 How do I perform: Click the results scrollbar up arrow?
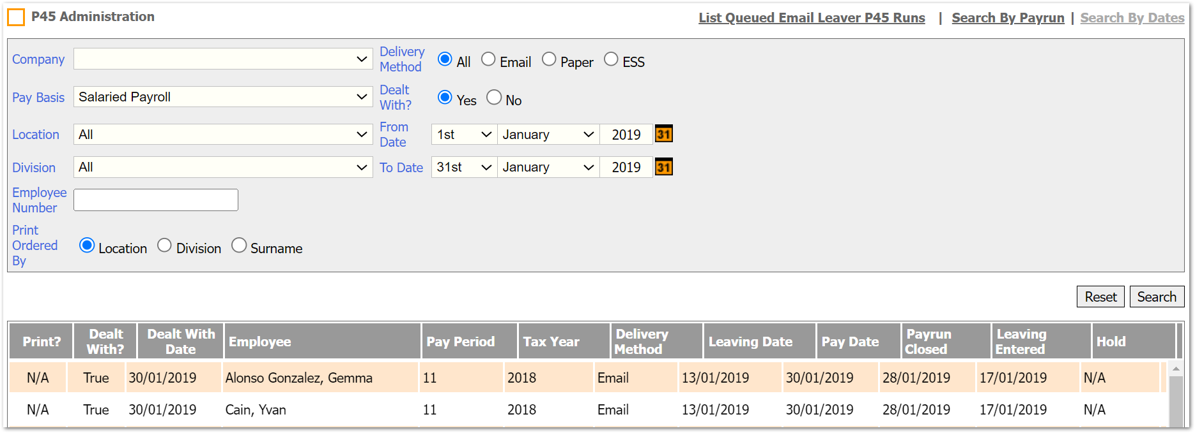(x=1175, y=369)
